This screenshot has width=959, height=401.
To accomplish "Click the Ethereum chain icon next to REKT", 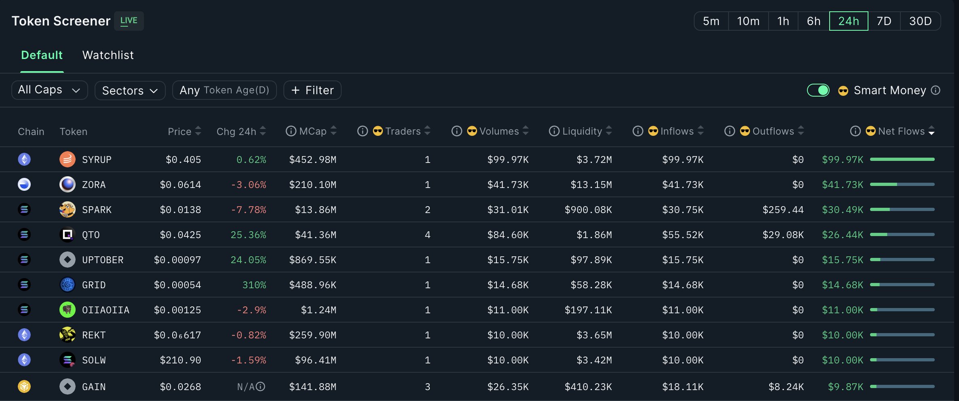I will (x=24, y=335).
